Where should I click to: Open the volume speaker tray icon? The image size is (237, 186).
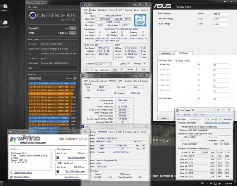click(x=220, y=183)
